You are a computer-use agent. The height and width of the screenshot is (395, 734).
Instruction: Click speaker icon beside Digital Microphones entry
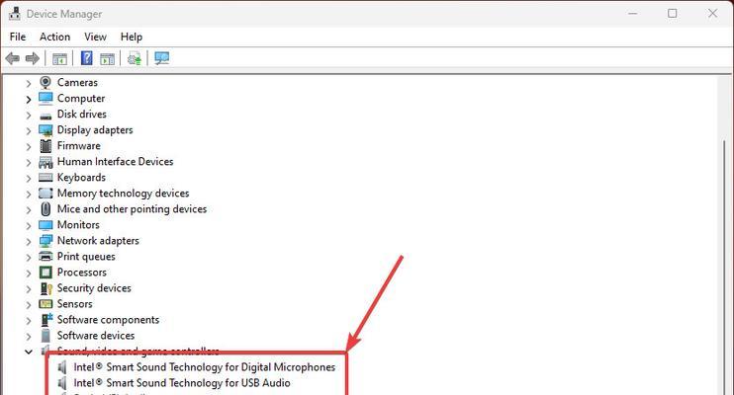pyautogui.click(x=62, y=367)
